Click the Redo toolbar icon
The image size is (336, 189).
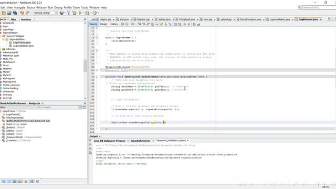27,13
